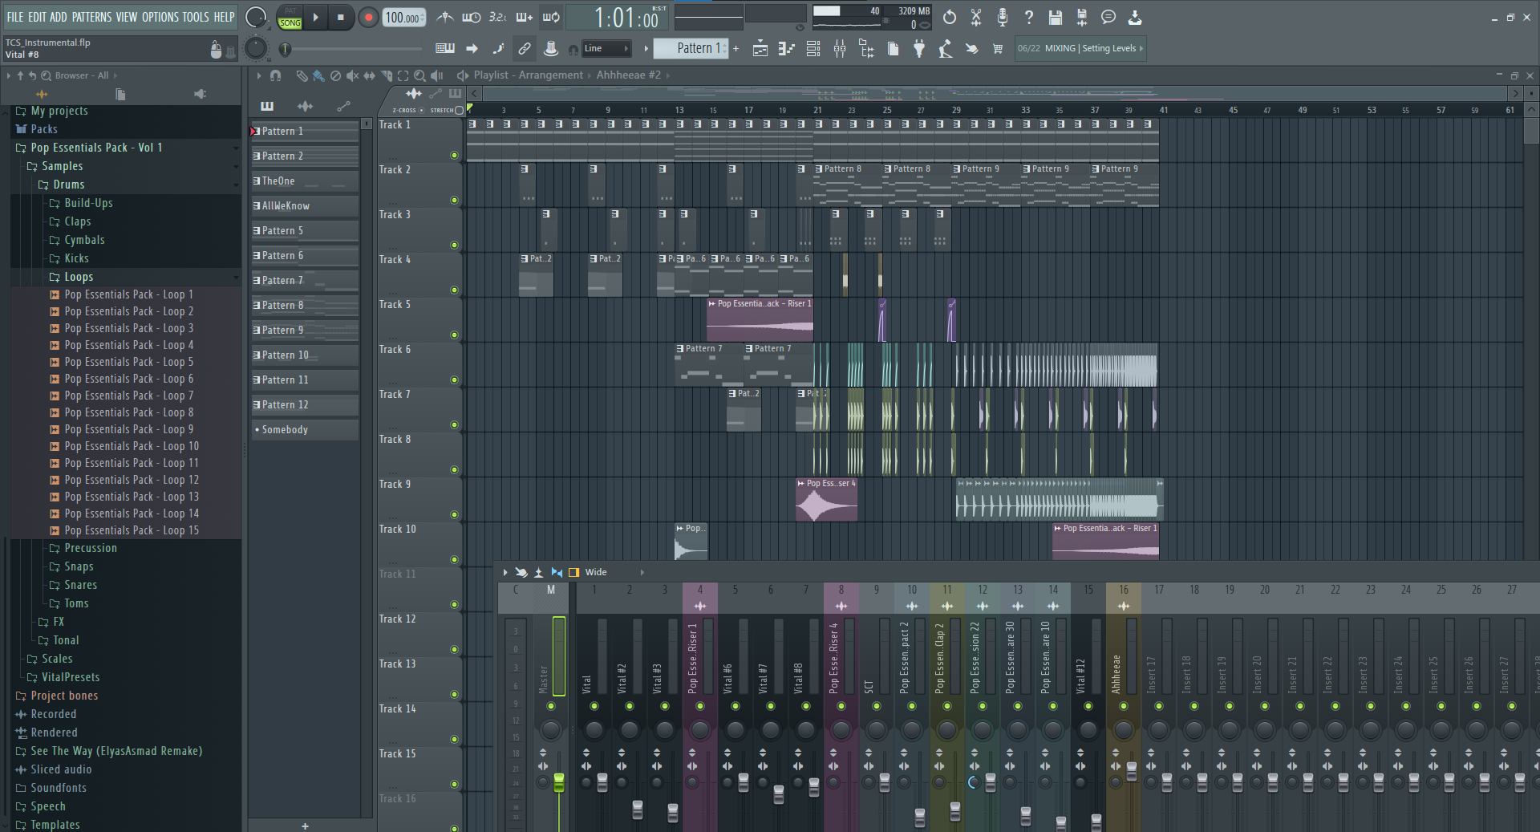
Task: Click the tempo field showing 100.000
Action: [x=404, y=18]
